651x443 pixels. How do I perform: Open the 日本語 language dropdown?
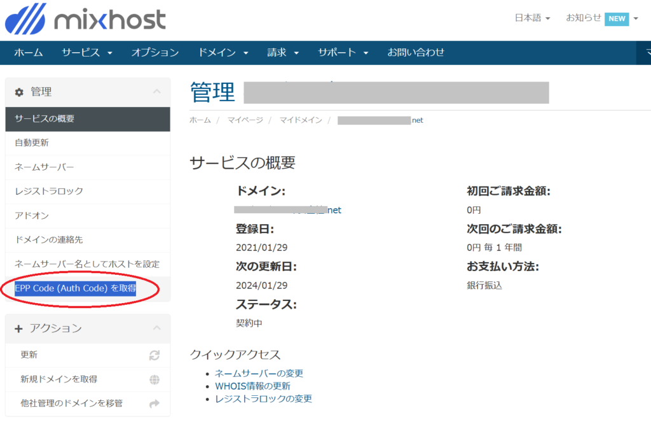tap(532, 18)
